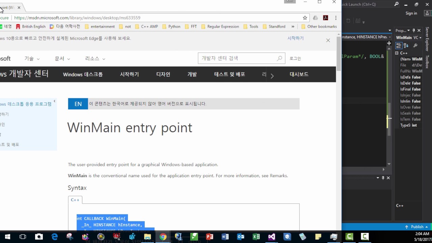Open the Properties window options dropdown arrow
This screenshot has width=432, height=243.
coord(408,30)
